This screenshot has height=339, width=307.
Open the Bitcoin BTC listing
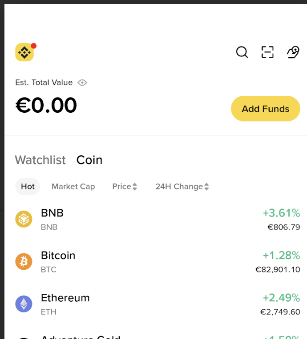[58, 261]
